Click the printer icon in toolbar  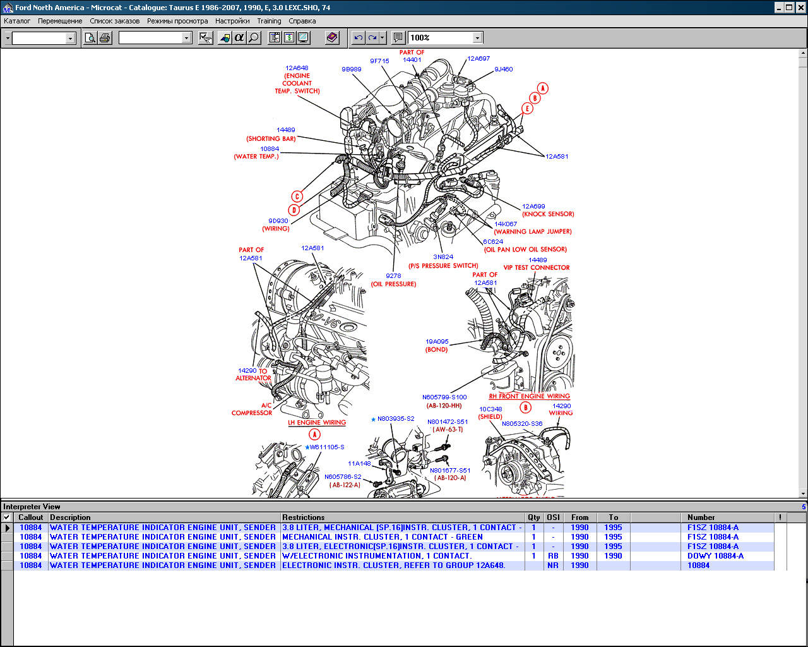[105, 38]
